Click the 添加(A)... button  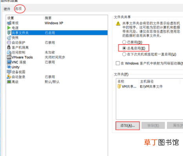click(127, 126)
